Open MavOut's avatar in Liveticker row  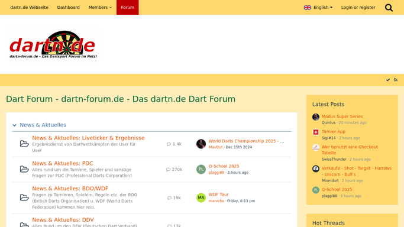coord(201,144)
